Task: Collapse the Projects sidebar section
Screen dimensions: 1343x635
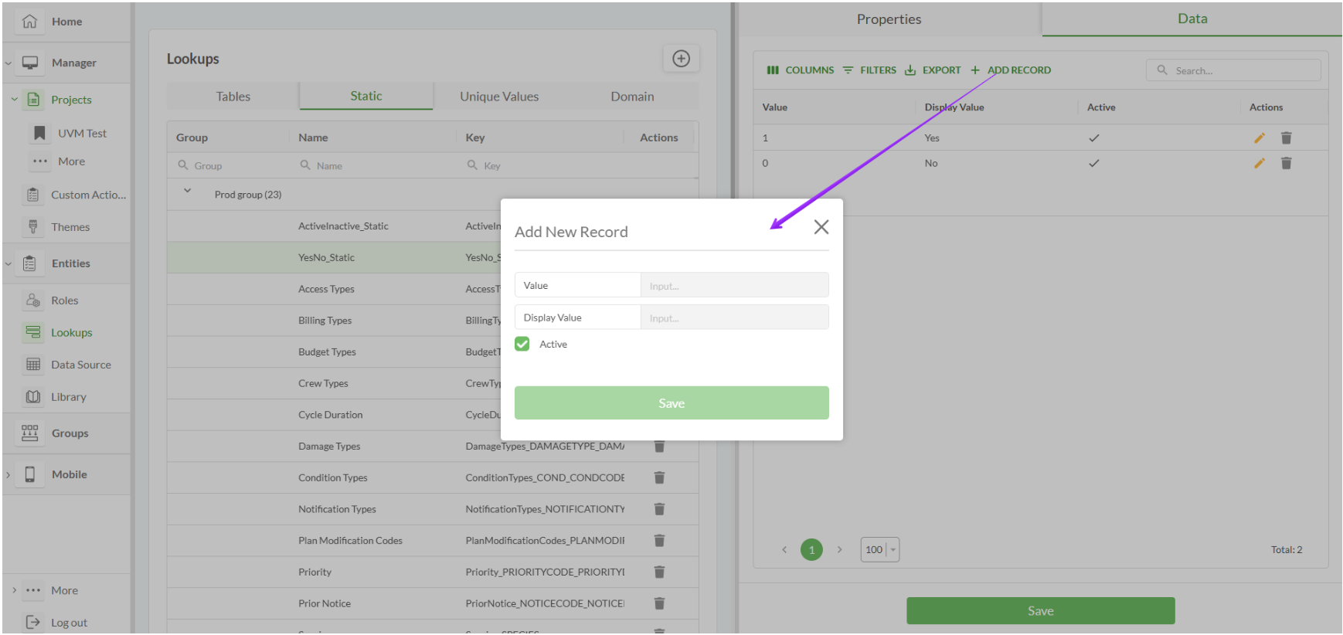Action: pyautogui.click(x=14, y=100)
